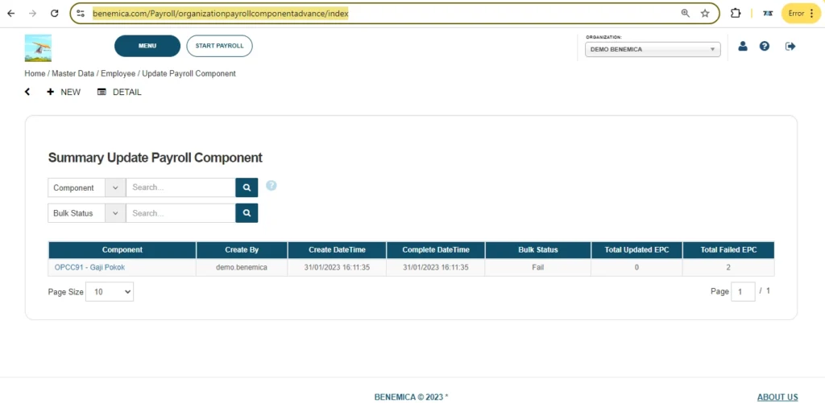Click Total Failed EPC value 2
This screenshot has height=403, width=825.
728,267
